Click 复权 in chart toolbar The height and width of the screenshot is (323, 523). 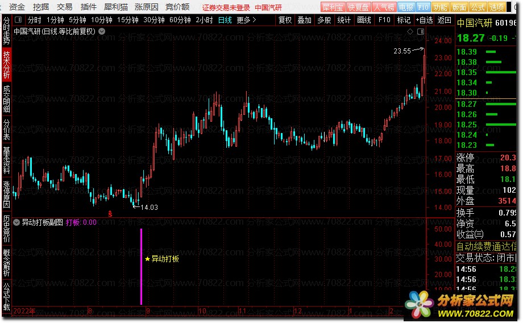(x=285, y=20)
